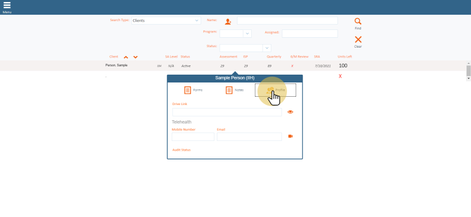Select the Profile button in popup
Screen dimensions: 471x217
pyautogui.click(x=276, y=90)
